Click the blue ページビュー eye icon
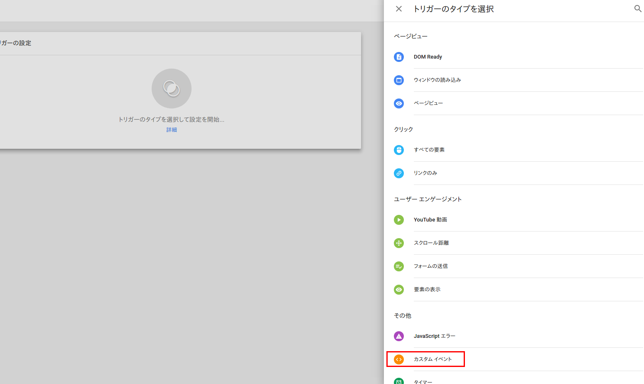644x384 pixels. (399, 103)
